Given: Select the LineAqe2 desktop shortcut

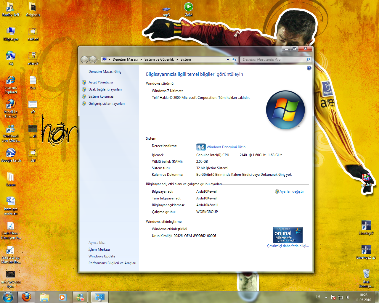Looking at the screenshot, I should tap(366, 228).
